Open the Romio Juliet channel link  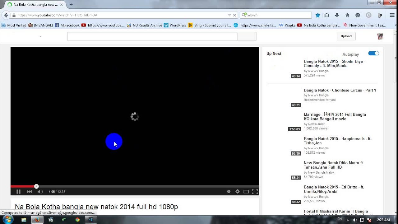[316, 124]
